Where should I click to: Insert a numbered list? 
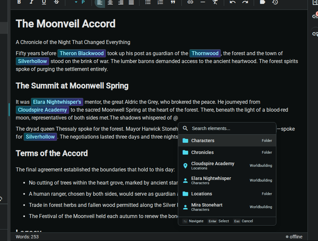[160, 2]
